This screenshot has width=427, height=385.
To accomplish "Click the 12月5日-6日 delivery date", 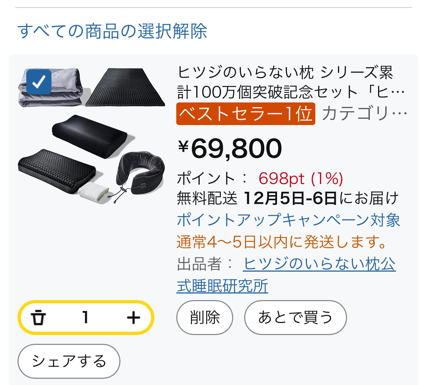I will [x=290, y=199].
